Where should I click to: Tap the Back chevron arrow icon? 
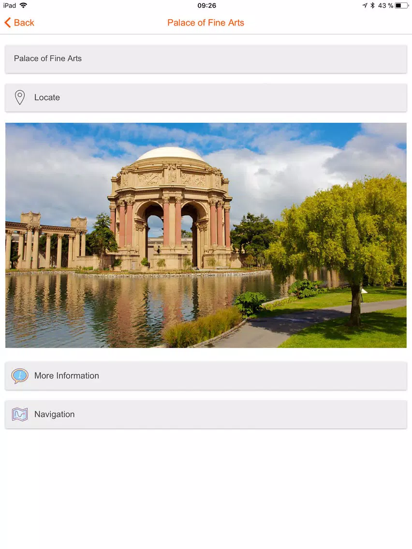pyautogui.click(x=7, y=23)
